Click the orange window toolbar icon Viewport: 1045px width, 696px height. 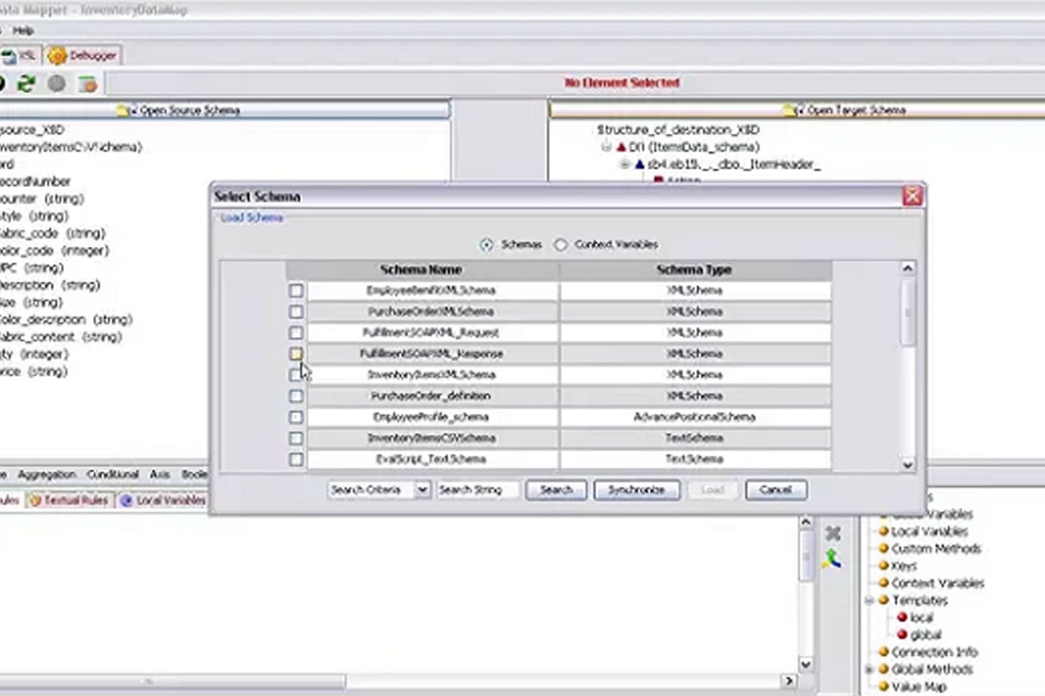click(x=88, y=84)
